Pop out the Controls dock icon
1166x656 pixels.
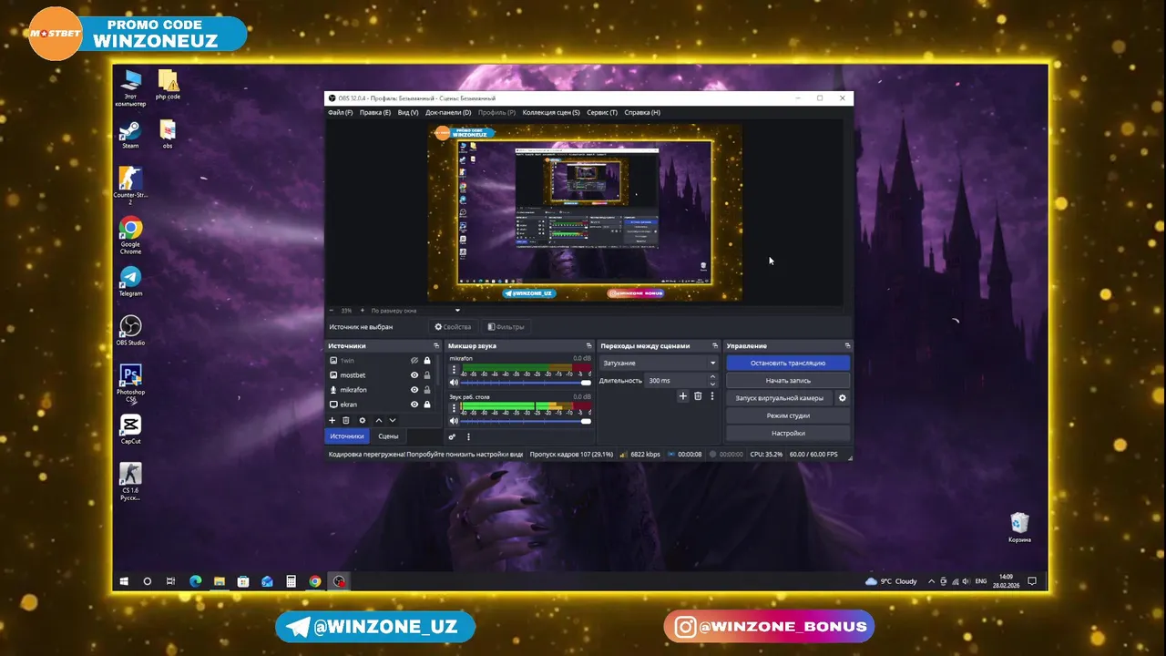(847, 346)
